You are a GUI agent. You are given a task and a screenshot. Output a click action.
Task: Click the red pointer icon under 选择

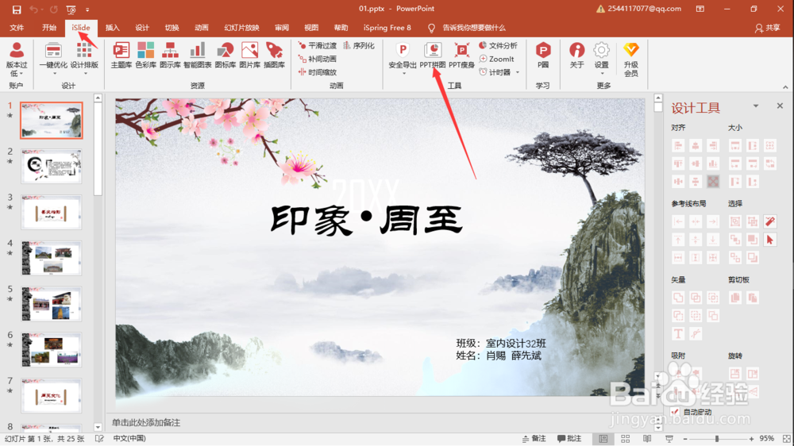tap(769, 240)
